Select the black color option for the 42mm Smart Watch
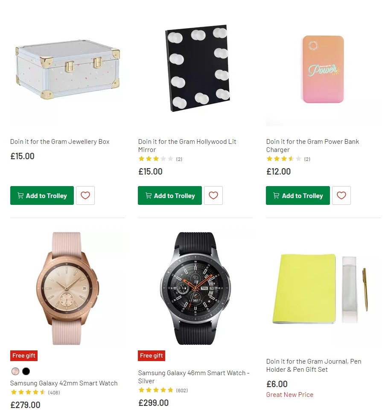The image size is (385, 414). 26,371
